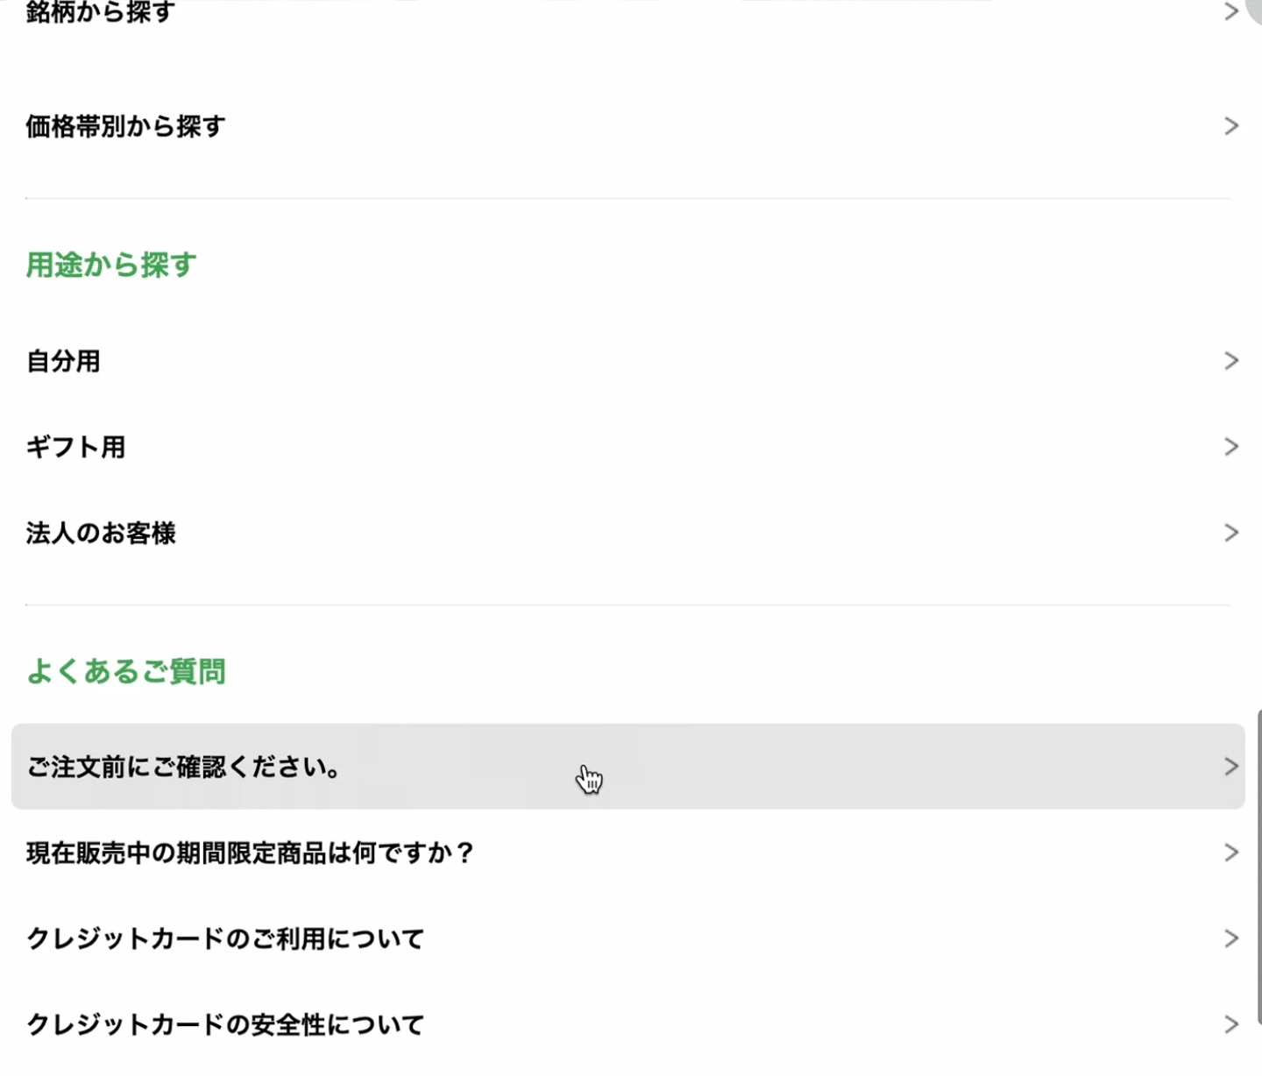Click chevron arrow beside 価格帯別から探す
Screen dimensions: 1262x1076
pos(1231,126)
